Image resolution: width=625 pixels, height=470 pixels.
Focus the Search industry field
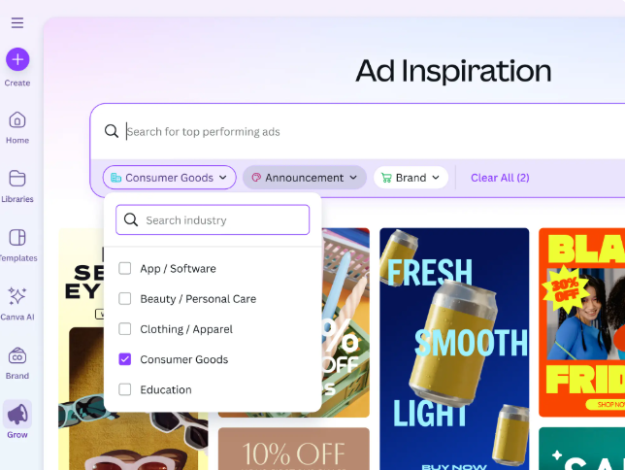click(x=213, y=219)
